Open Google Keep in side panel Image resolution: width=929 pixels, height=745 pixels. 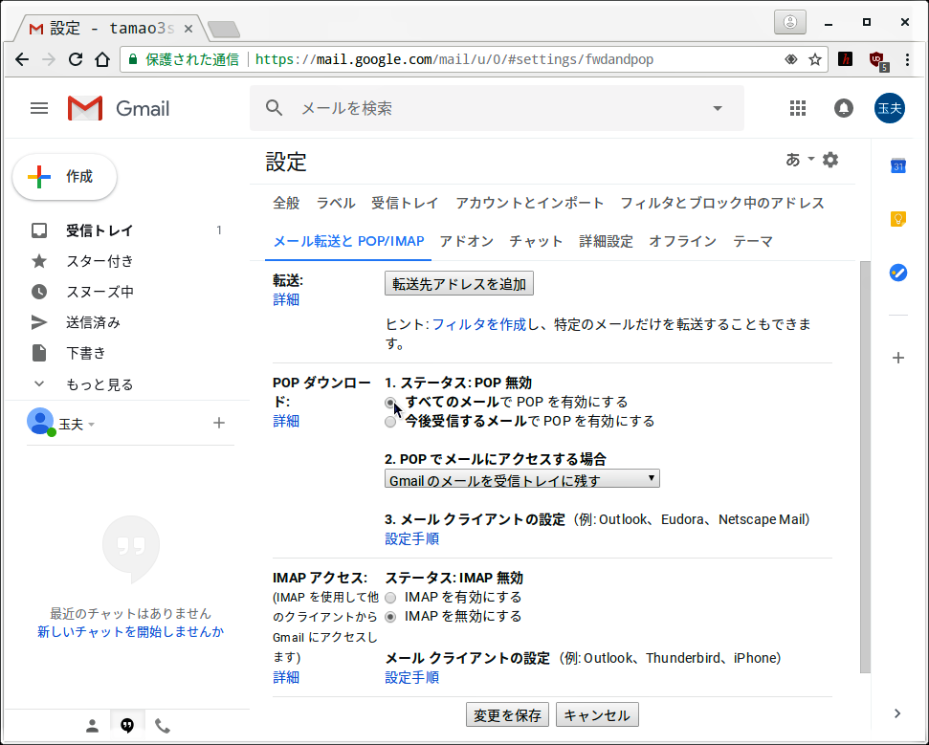[897, 219]
